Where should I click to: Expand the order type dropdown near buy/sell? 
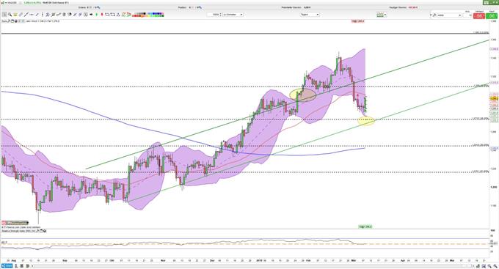pos(449,15)
